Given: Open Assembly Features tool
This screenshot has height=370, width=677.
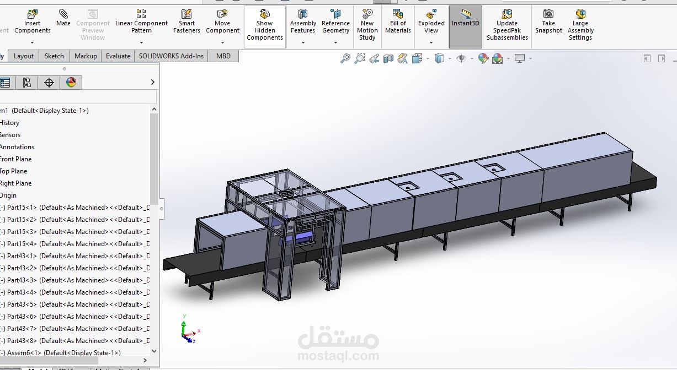Looking at the screenshot, I should [303, 22].
